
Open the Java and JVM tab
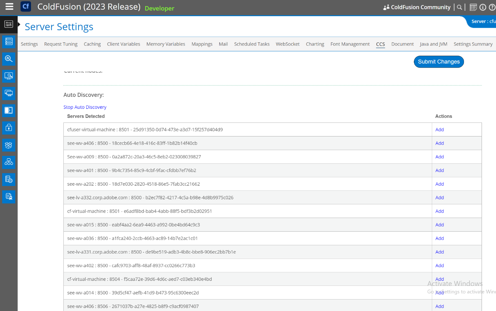pos(433,44)
